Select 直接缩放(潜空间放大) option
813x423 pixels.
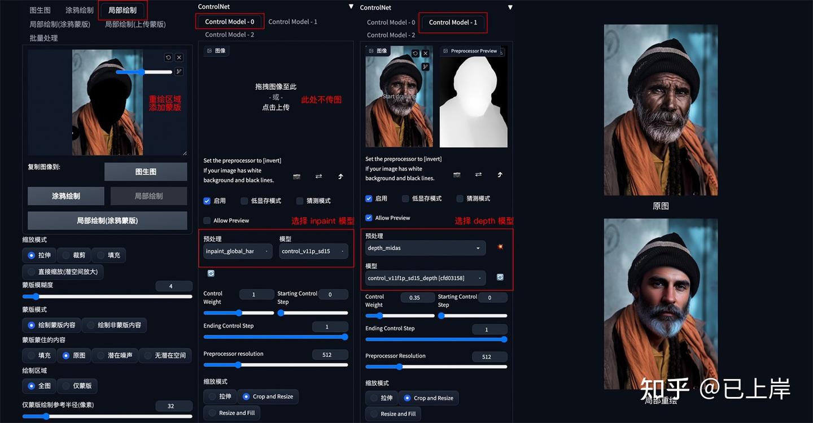click(63, 272)
